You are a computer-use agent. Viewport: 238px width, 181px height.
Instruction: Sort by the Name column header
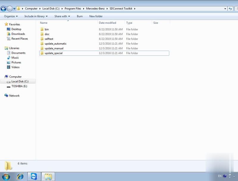coord(44,23)
